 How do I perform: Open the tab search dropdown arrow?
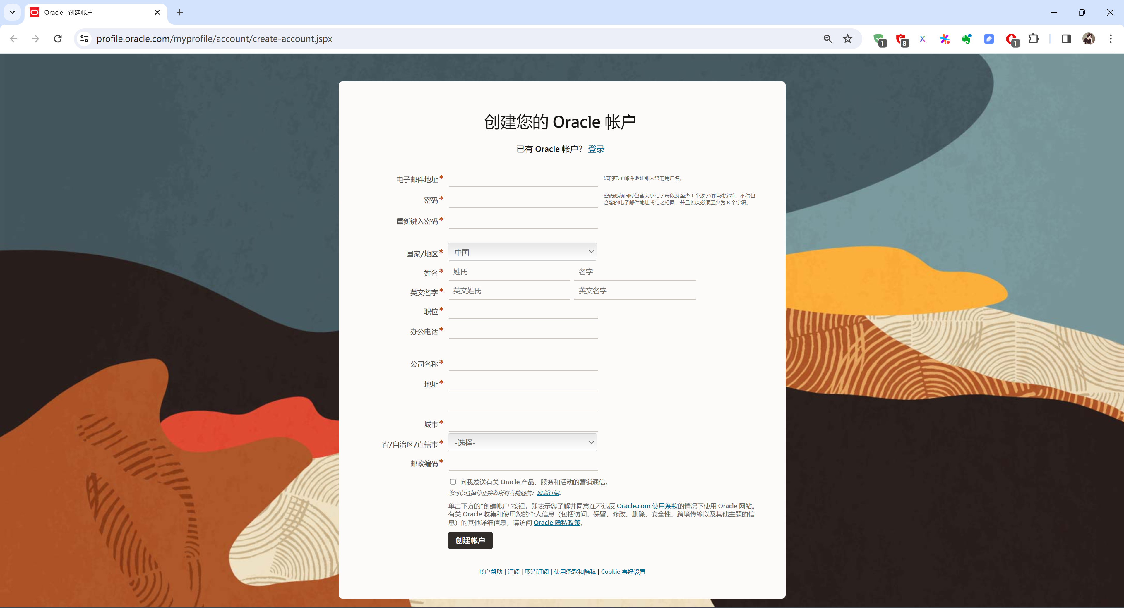pos(12,12)
